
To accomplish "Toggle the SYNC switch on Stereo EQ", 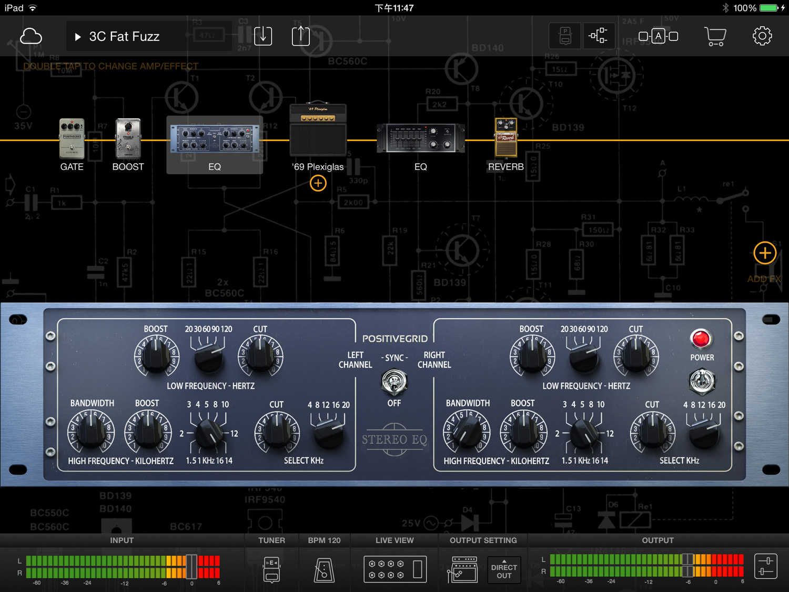I will click(394, 382).
